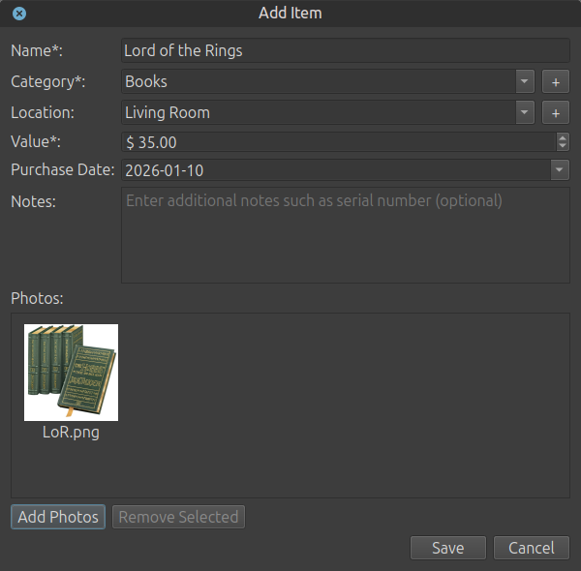This screenshot has height=571, width=581.
Task: Save the new item
Action: pos(448,548)
